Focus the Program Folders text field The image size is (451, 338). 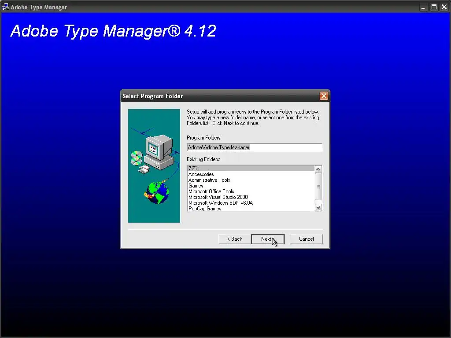(x=254, y=147)
